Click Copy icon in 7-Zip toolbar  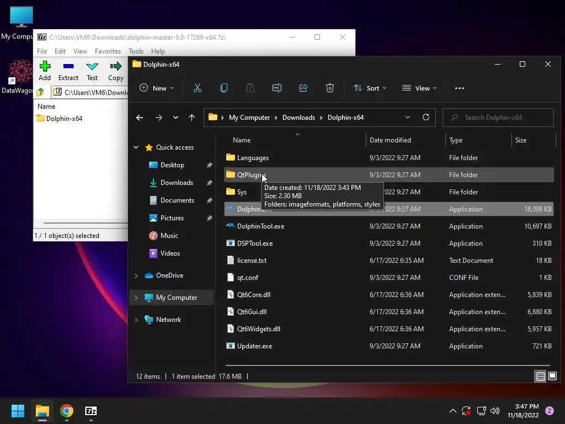116,71
